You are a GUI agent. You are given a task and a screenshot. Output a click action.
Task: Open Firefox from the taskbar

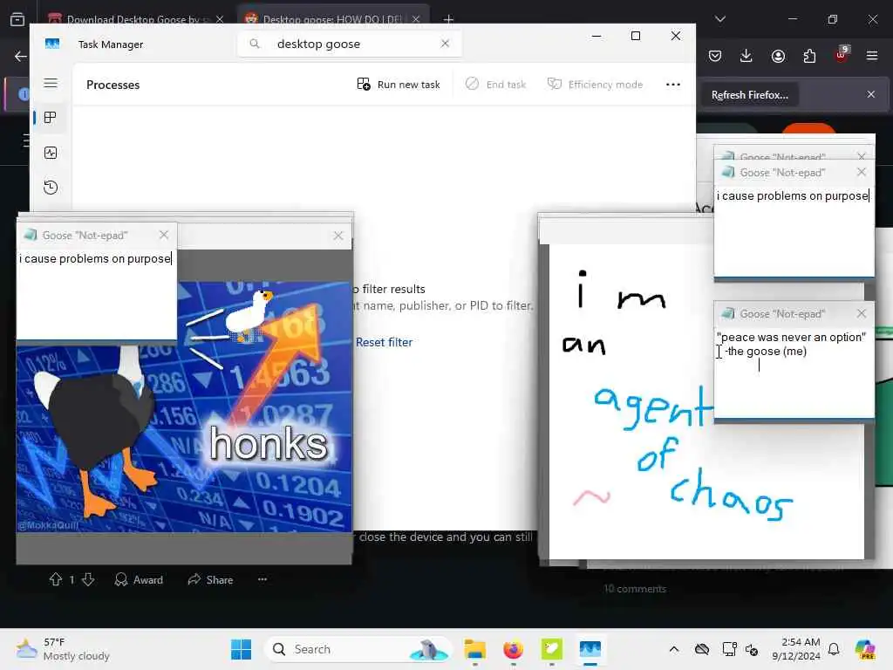click(513, 649)
